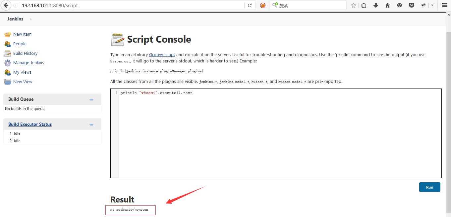The height and width of the screenshot is (217, 451).
Task: Click the Build Queue heading
Action: (21, 99)
